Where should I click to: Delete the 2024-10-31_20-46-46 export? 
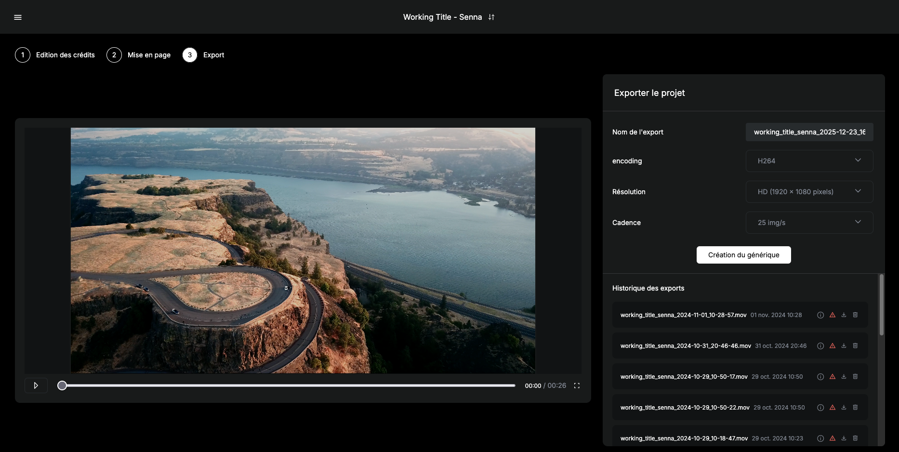(855, 346)
